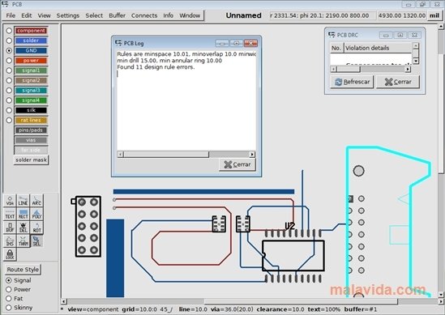445x315 pixels.
Task: Click the canvas left scroll arrow at bottom
Action: pos(64,301)
